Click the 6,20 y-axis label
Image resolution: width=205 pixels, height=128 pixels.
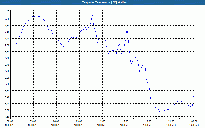point(7,71)
